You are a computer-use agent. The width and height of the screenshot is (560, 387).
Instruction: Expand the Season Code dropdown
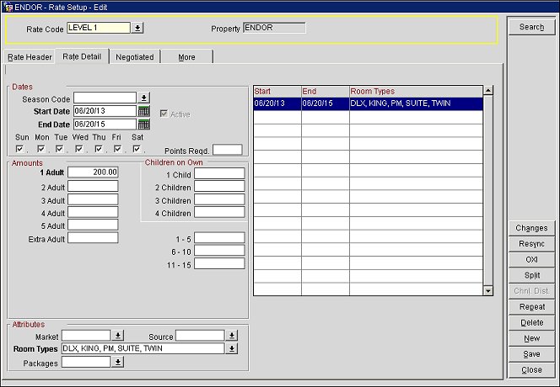pyautogui.click(x=143, y=98)
